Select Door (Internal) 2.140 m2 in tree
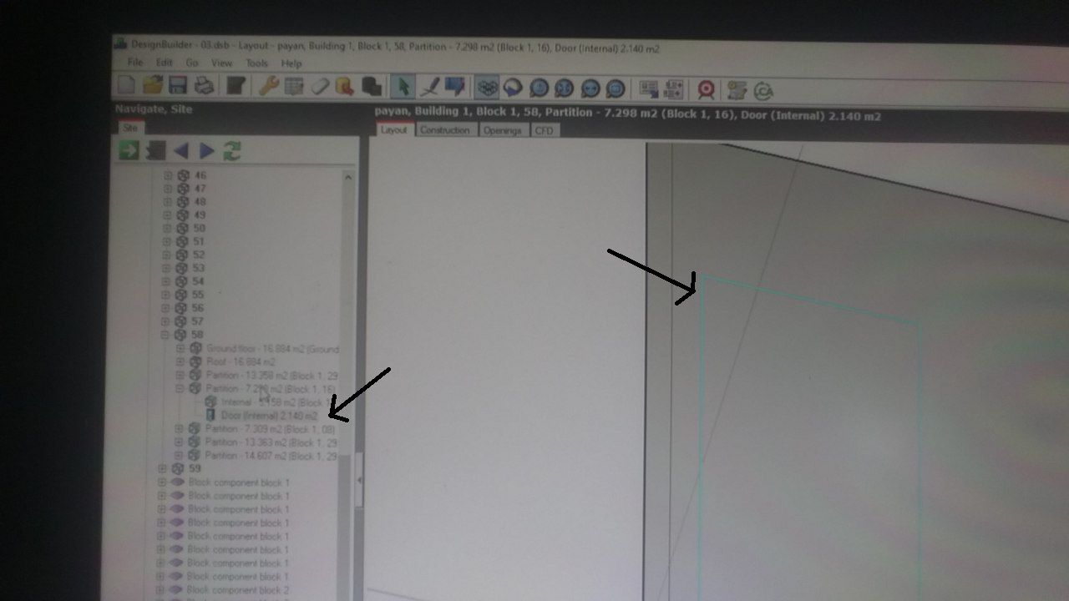The height and width of the screenshot is (601, 1069). [269, 416]
